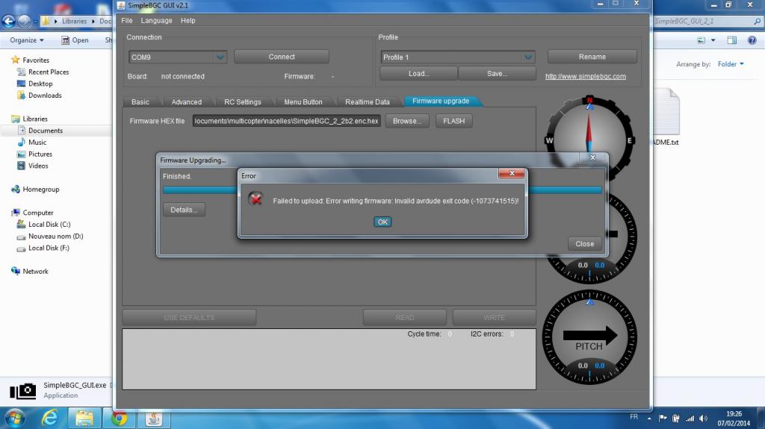
Task: Open the Help menu
Action: pyautogui.click(x=188, y=20)
